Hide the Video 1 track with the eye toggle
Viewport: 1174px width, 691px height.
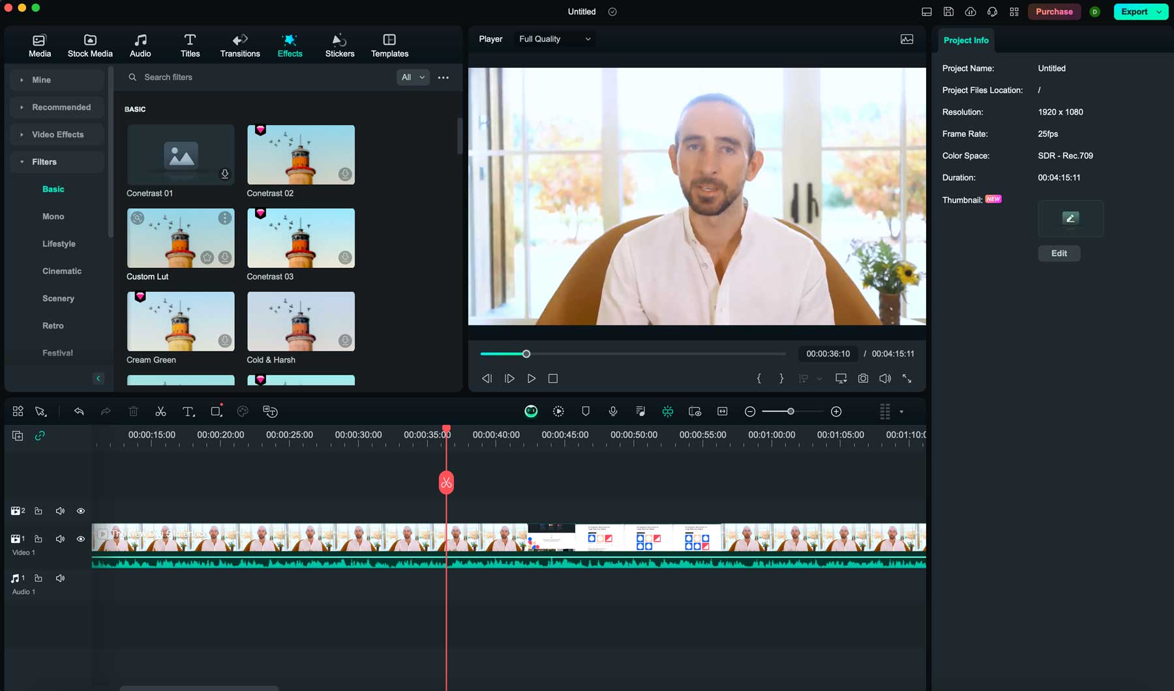[x=81, y=539]
